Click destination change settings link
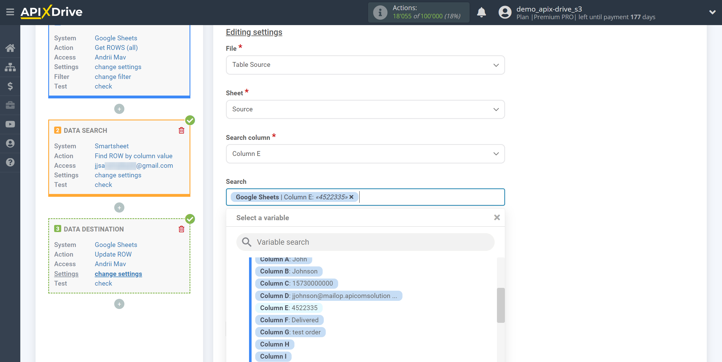 (118, 274)
